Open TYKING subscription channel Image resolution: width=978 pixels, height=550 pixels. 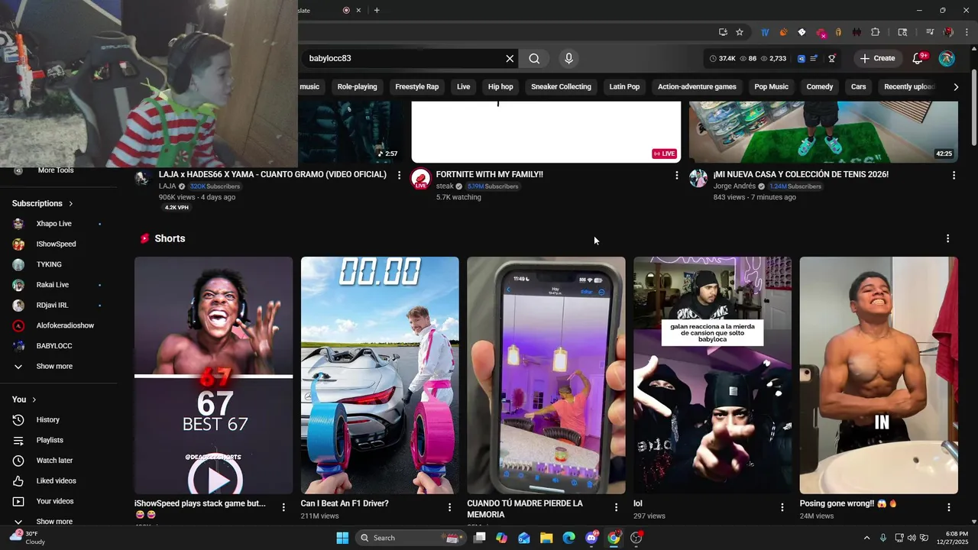tap(49, 265)
